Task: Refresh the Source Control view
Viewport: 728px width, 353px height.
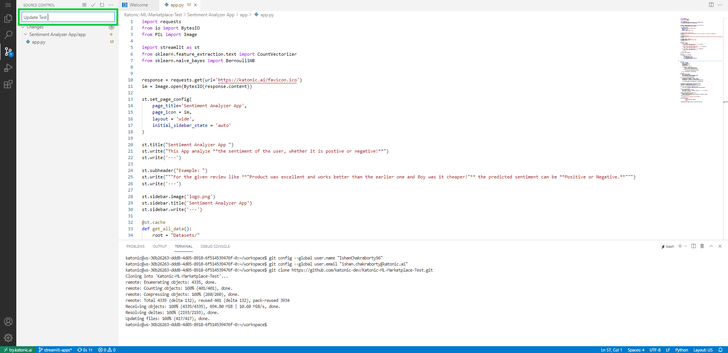Action: (x=102, y=5)
